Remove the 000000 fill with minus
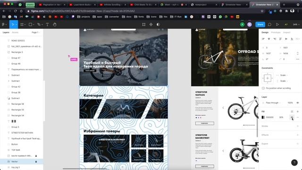Viewport: 302px width, 170px height. [x=298, y=117]
